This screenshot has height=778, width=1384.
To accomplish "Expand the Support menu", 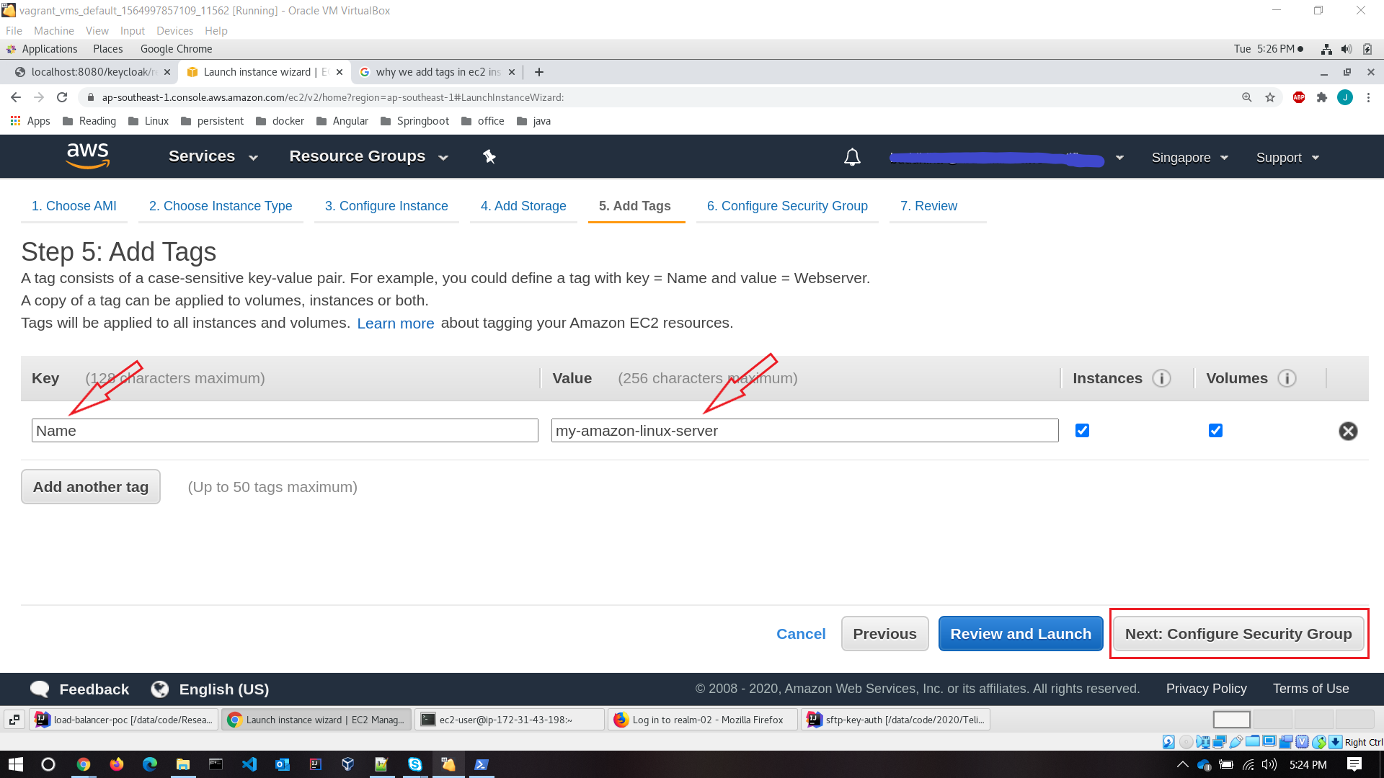I will pos(1287,158).
